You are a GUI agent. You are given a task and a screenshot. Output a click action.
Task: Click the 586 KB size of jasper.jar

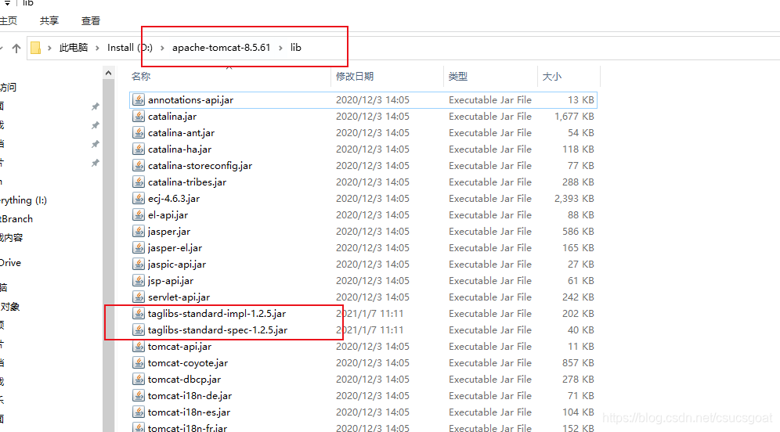pos(578,231)
